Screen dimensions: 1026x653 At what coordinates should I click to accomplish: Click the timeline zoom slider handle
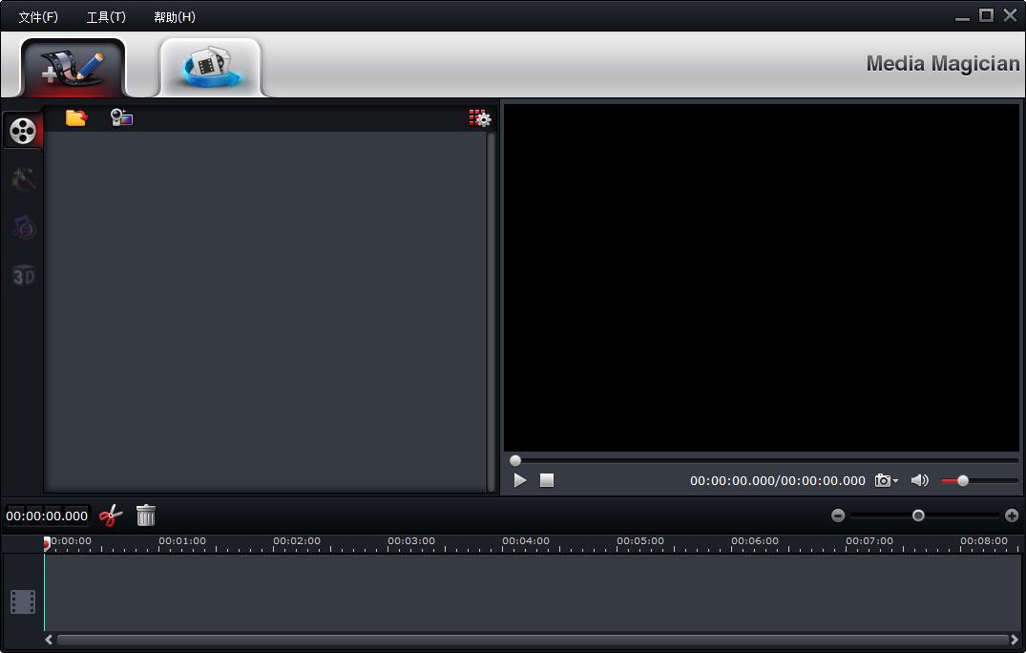(918, 516)
